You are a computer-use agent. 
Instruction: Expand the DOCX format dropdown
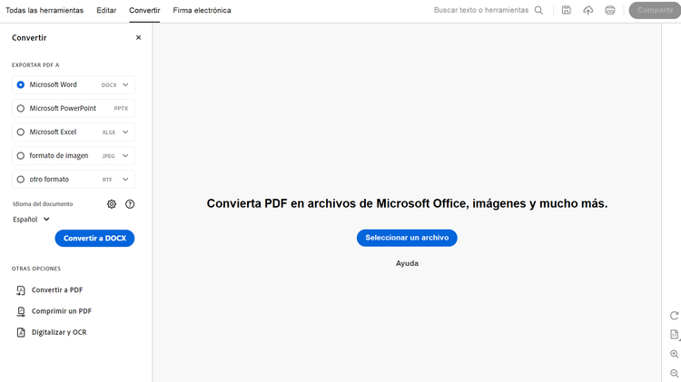(126, 84)
